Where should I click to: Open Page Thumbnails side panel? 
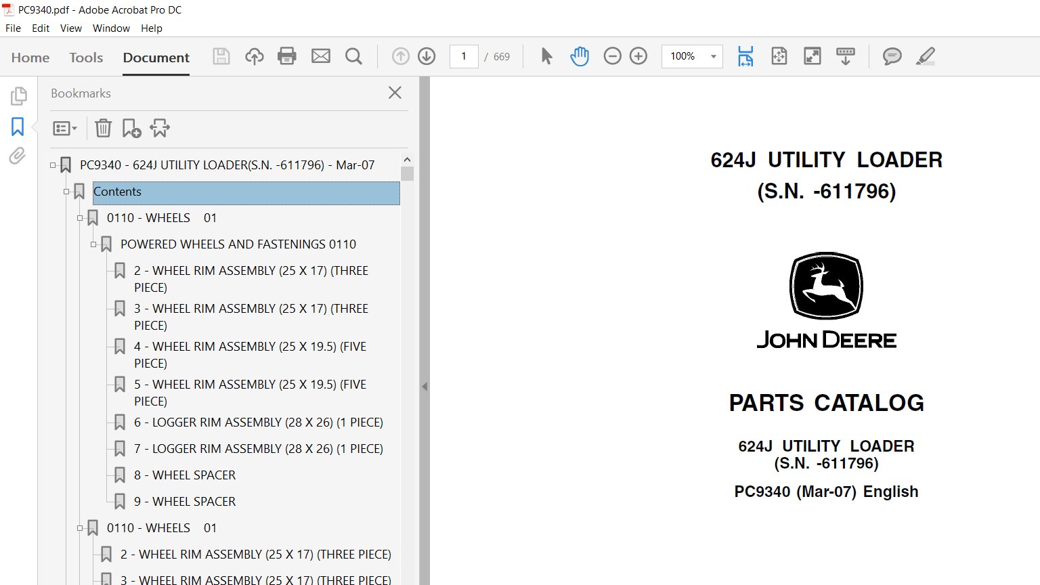click(x=18, y=96)
